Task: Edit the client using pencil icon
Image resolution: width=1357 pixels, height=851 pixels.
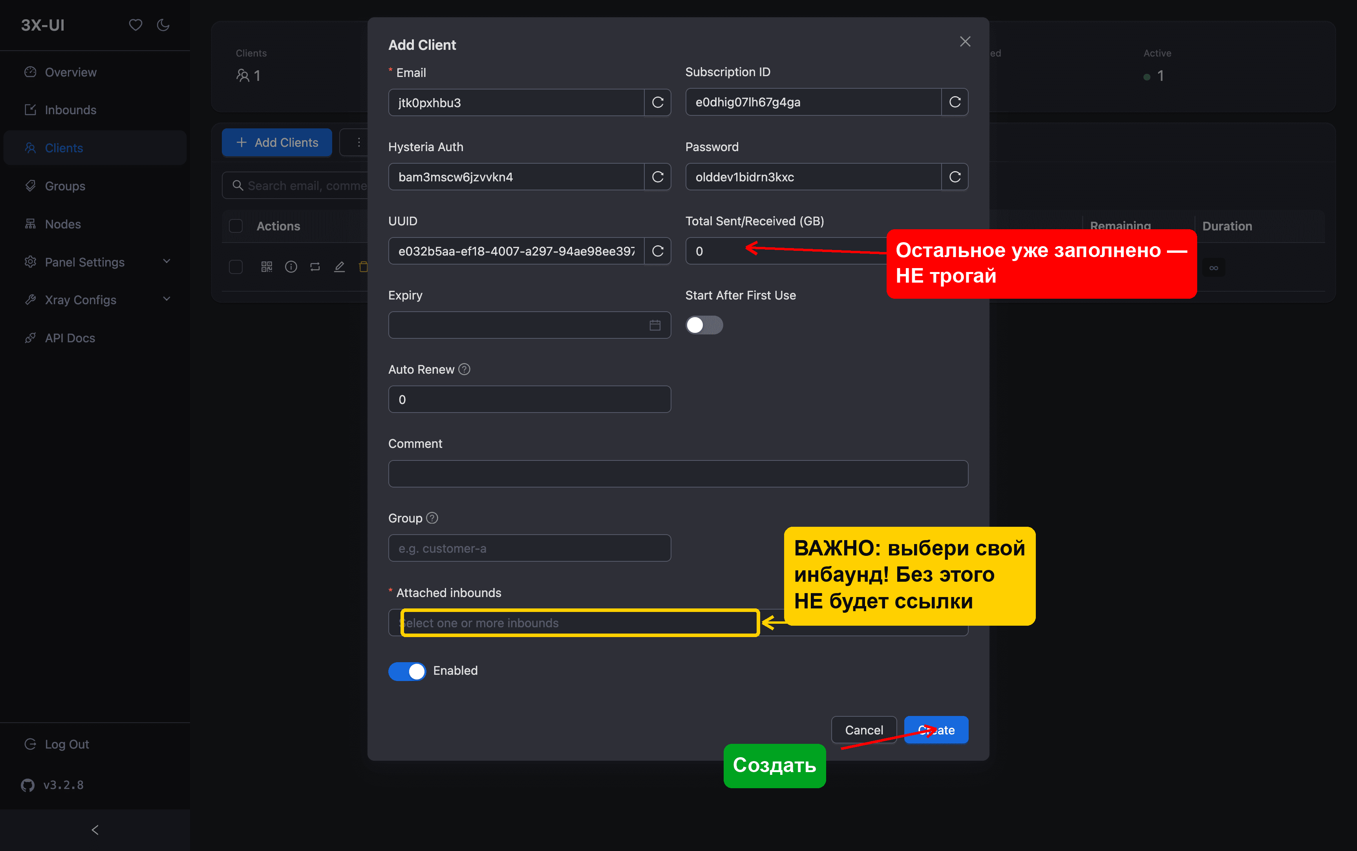Action: [339, 267]
